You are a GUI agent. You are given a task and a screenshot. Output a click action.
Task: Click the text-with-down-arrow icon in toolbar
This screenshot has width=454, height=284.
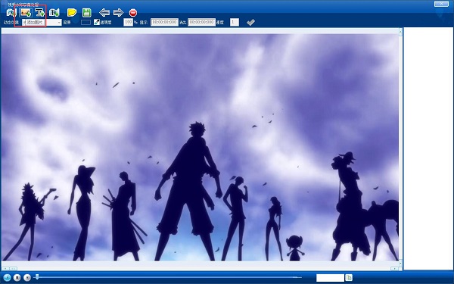tap(54, 13)
